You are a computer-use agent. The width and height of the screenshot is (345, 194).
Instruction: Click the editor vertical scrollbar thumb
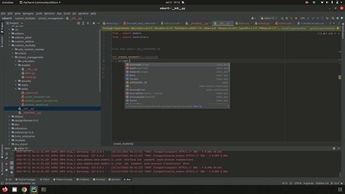pos(340,77)
